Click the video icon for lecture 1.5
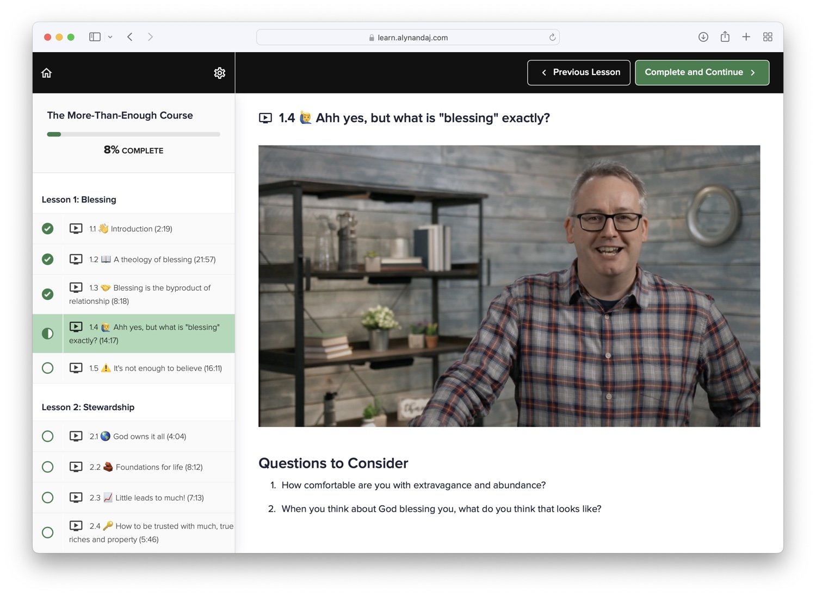The image size is (816, 596). [x=76, y=368]
